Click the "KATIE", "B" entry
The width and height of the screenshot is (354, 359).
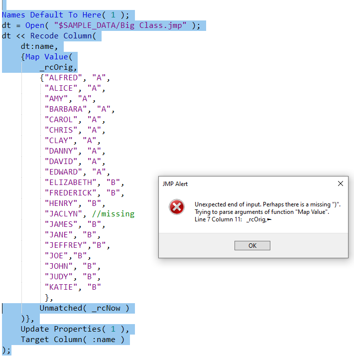(x=73, y=287)
